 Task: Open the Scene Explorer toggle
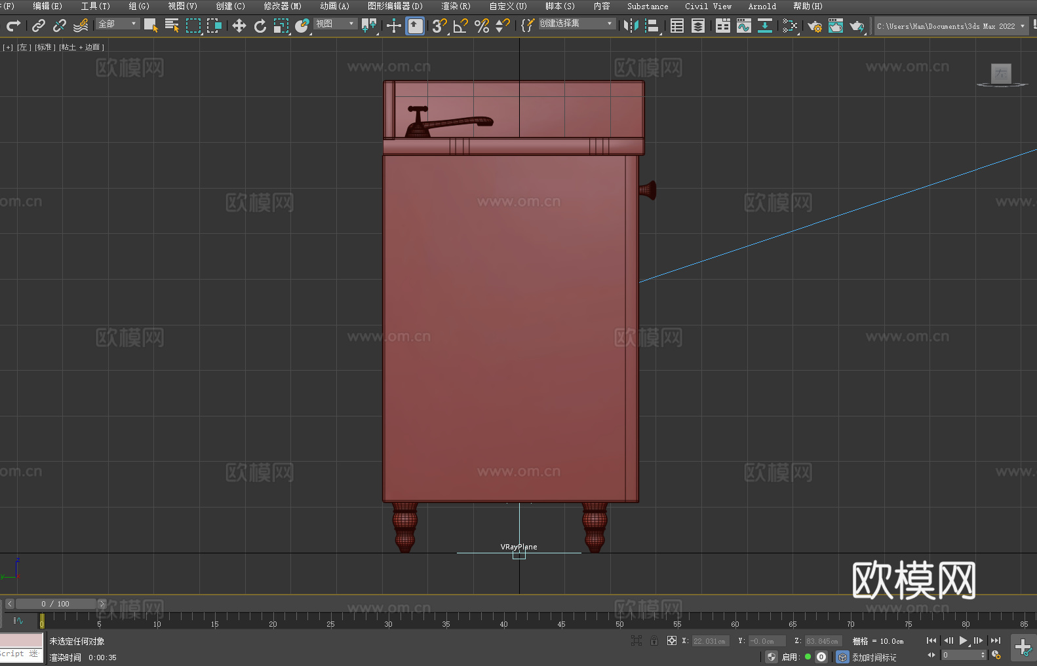(x=677, y=26)
